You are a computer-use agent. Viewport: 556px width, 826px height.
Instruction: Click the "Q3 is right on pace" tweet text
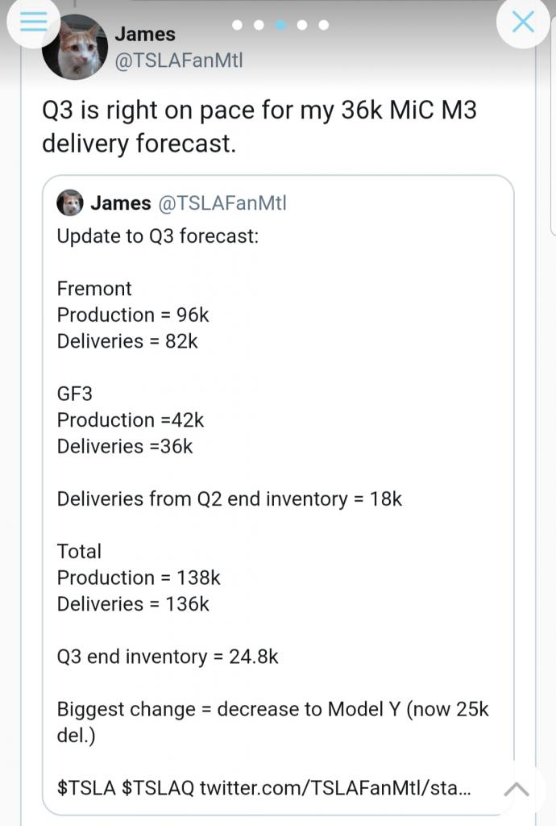point(259,127)
